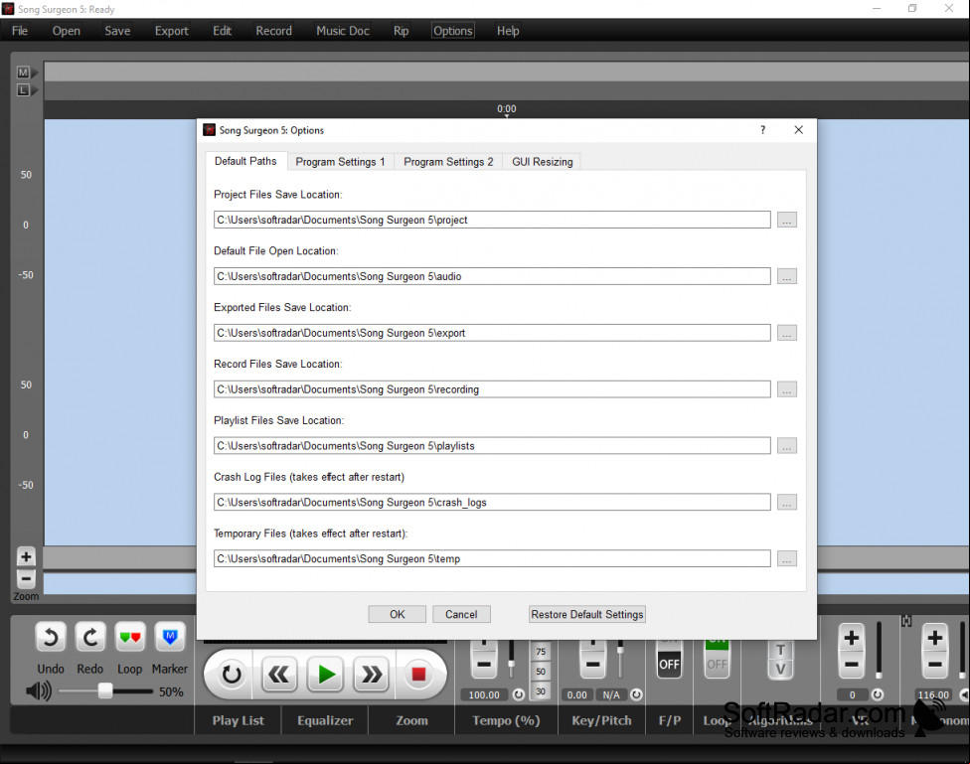The height and width of the screenshot is (764, 970).
Task: Click the Project Files Save Location path field
Action: [492, 220]
